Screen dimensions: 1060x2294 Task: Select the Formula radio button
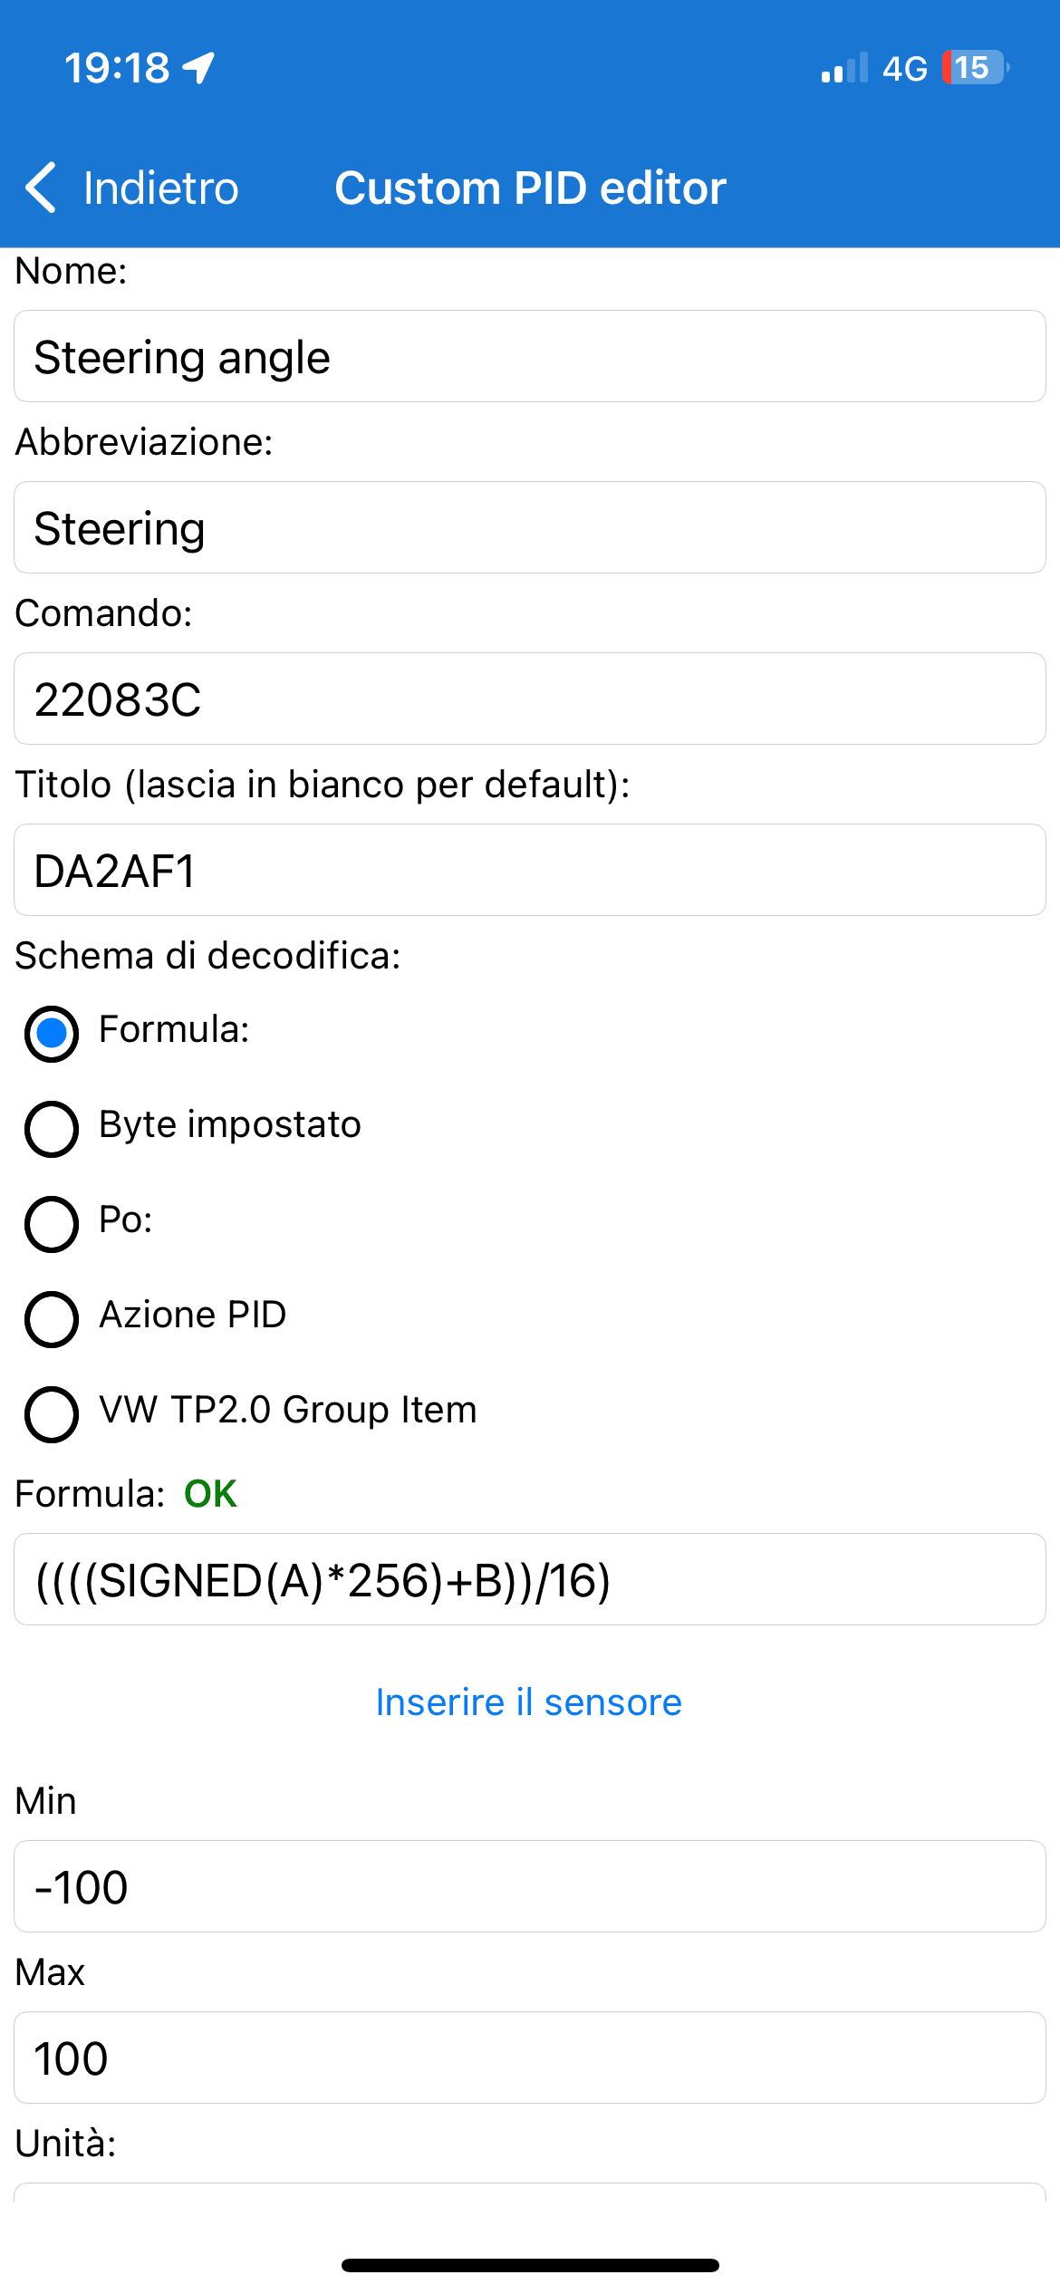coord(52,1033)
